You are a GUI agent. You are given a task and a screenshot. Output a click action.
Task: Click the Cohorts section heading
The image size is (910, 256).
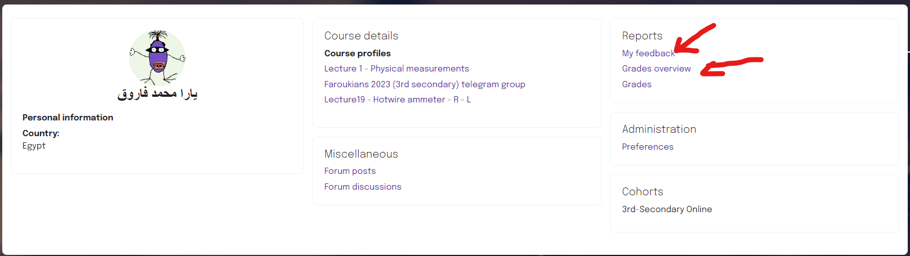642,192
